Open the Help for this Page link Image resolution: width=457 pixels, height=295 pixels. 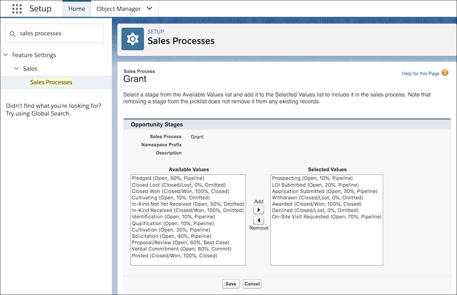[x=420, y=74]
